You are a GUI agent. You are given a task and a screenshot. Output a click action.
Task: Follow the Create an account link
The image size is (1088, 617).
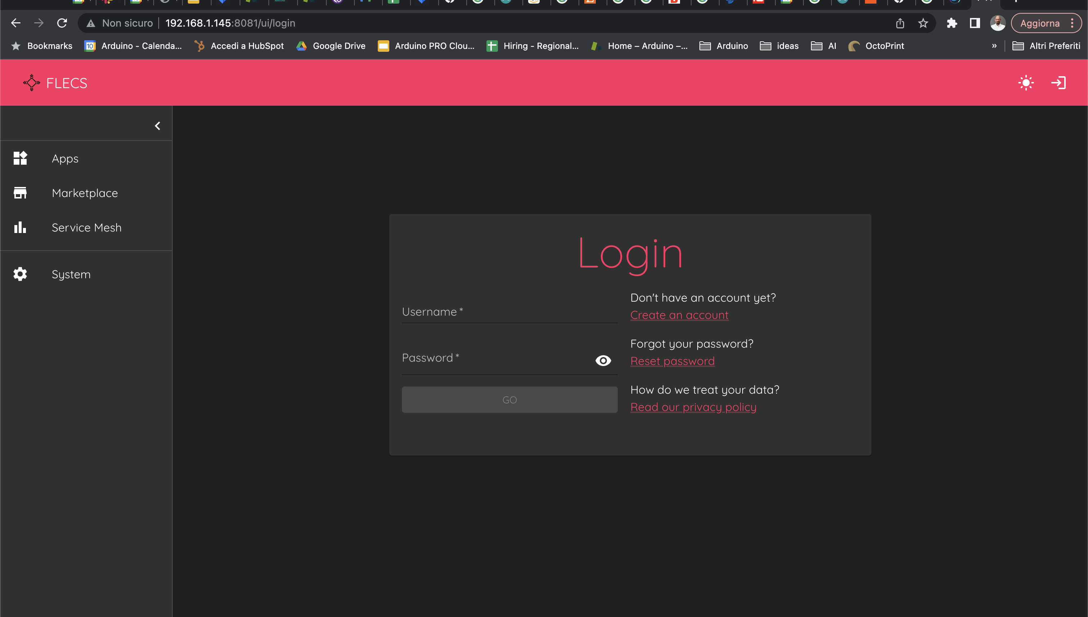click(679, 315)
